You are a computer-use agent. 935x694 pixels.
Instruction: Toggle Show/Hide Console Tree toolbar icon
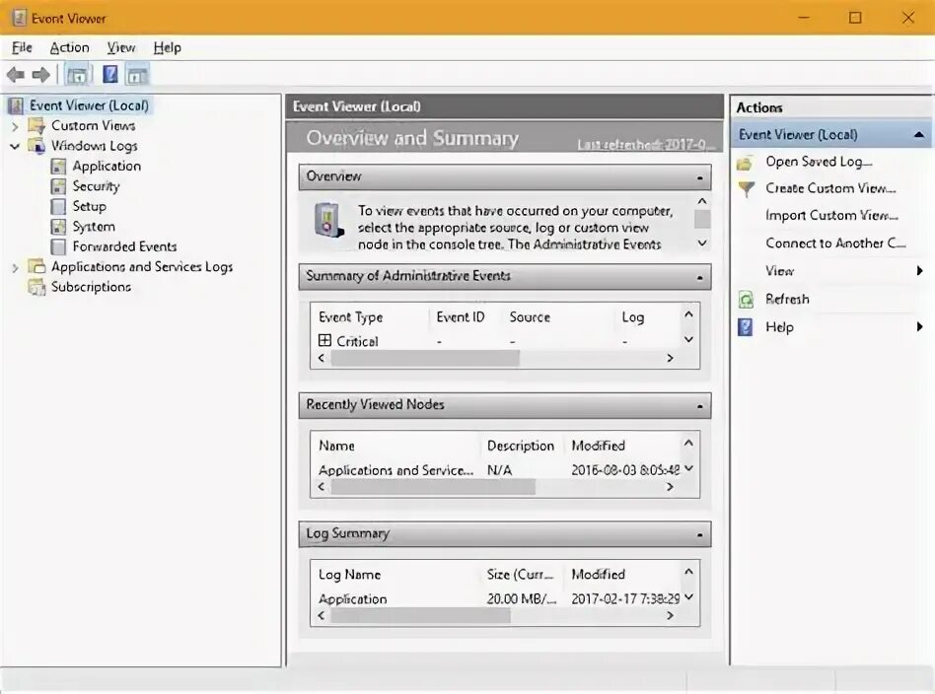click(x=77, y=75)
